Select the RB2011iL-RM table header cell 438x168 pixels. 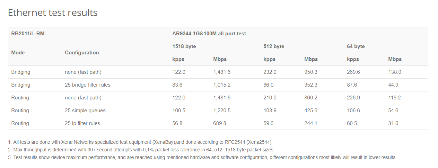[x=28, y=34]
